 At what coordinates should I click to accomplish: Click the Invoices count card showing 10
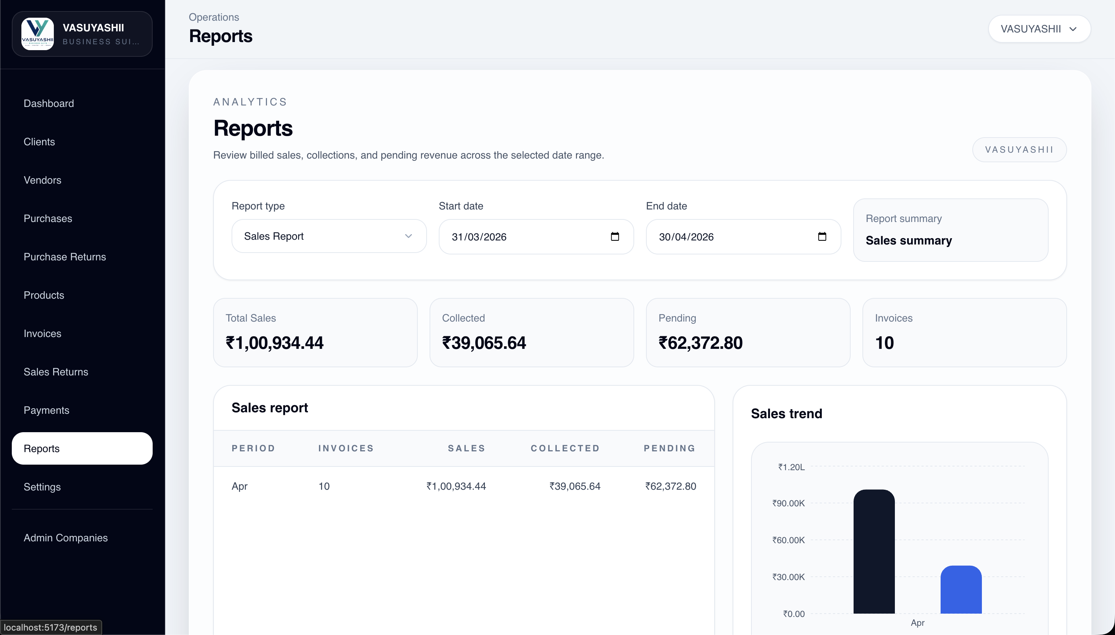point(965,332)
